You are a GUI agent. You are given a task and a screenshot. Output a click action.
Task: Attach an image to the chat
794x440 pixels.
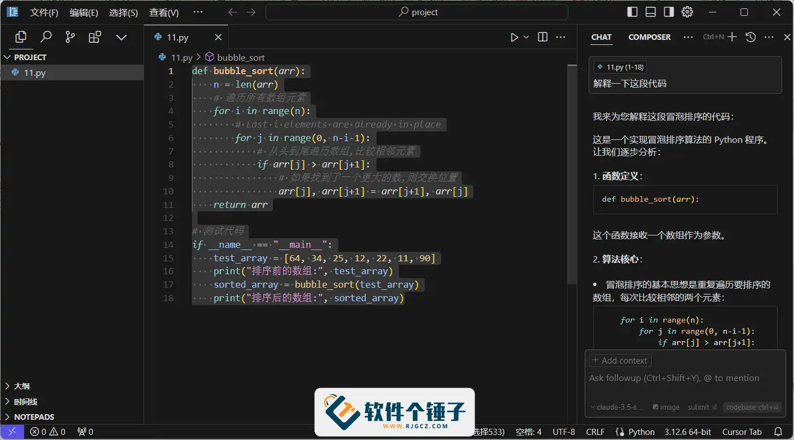666,407
